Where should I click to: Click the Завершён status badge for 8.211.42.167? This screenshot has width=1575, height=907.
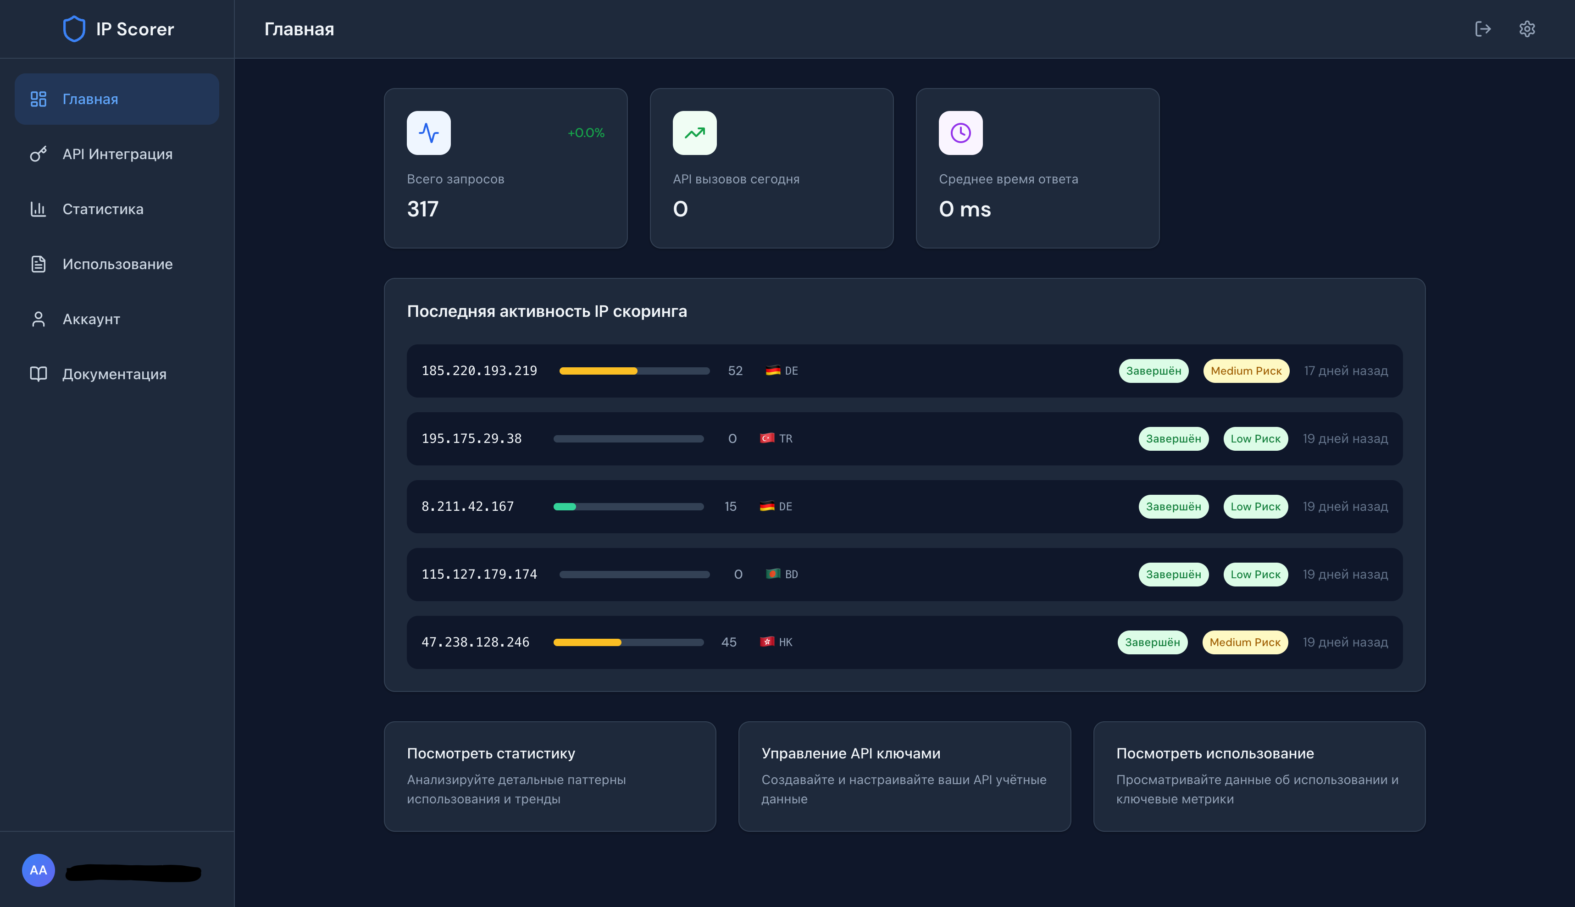point(1174,506)
